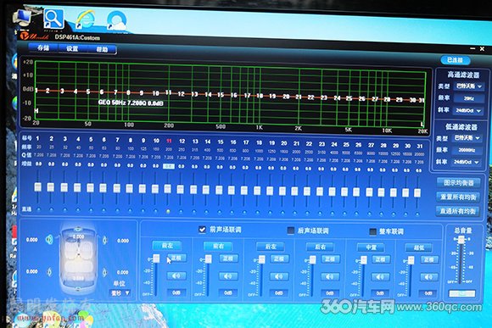Open the blue cloud desktop shortcut
The image size is (492, 328).
click(x=116, y=21)
